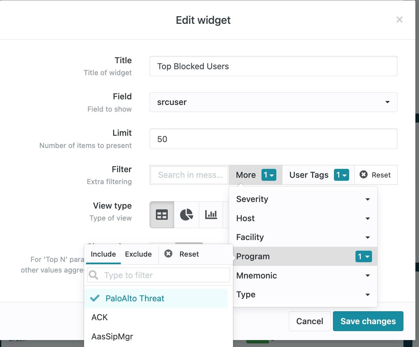Screen dimensions: 419x347
Task: Switch to the pie chart view type
Action: [186, 215]
